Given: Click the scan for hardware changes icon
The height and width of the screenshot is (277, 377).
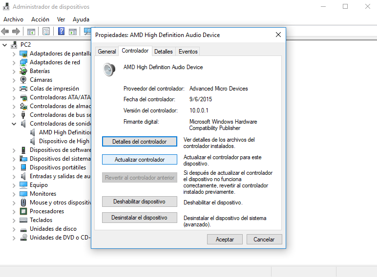Looking at the screenshot, I should 87,31.
